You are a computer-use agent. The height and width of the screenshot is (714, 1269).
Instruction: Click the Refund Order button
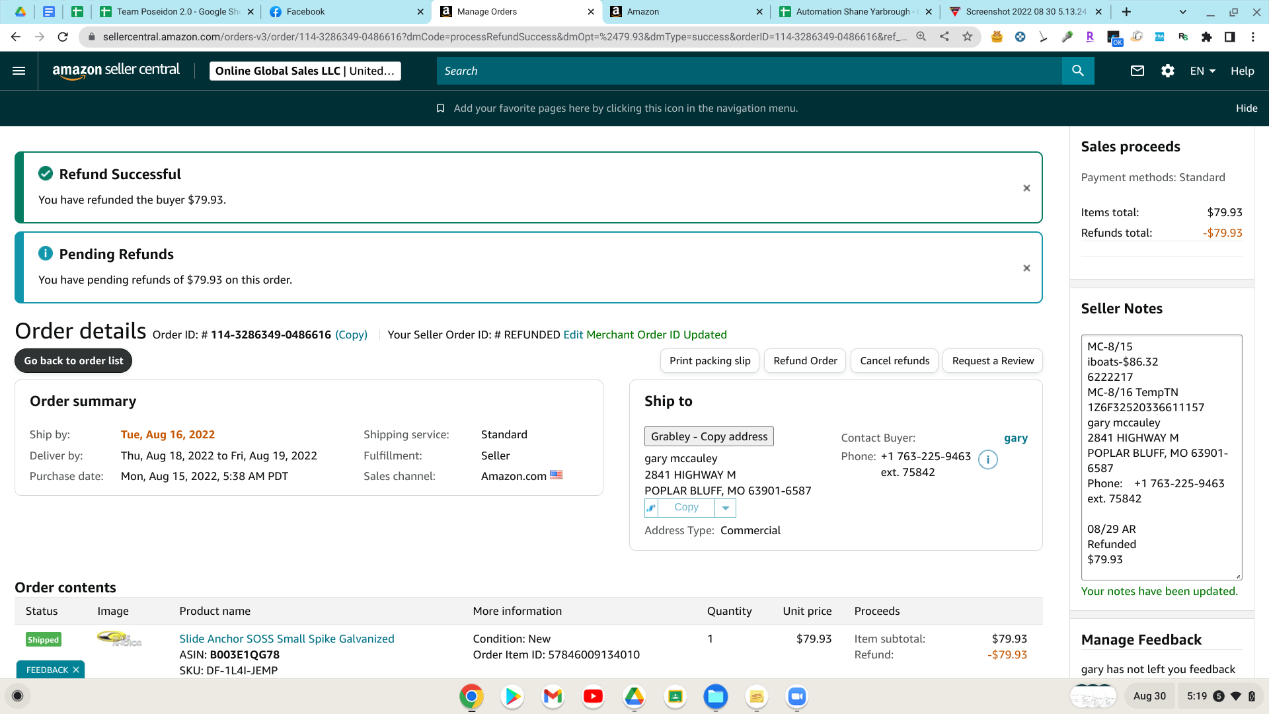pos(805,361)
